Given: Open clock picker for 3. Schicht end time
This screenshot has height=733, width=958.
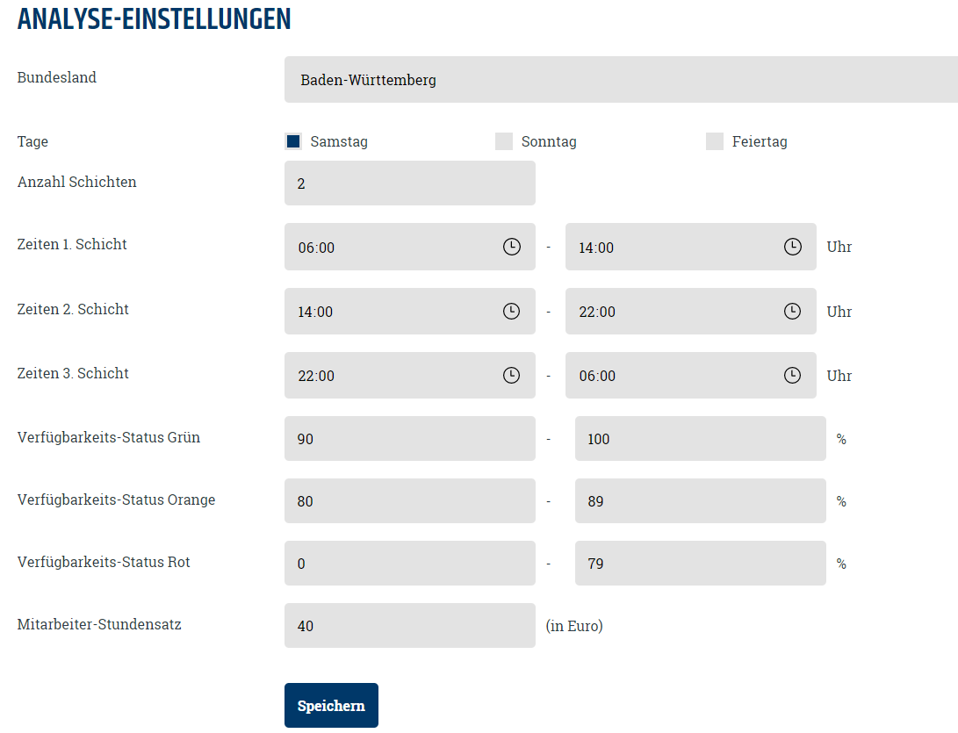Looking at the screenshot, I should coord(792,375).
